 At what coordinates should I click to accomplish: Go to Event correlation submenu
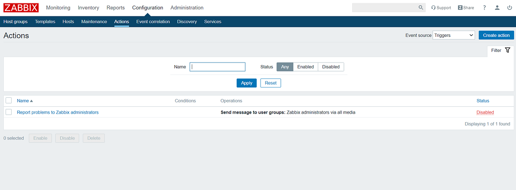[x=153, y=21]
